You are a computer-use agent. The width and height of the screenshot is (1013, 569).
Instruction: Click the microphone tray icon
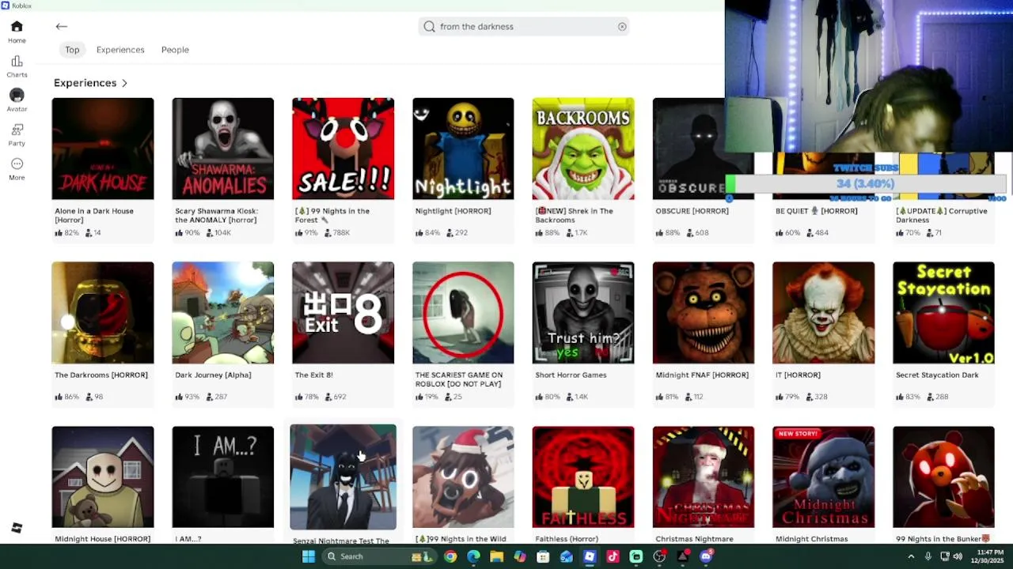coord(928,556)
